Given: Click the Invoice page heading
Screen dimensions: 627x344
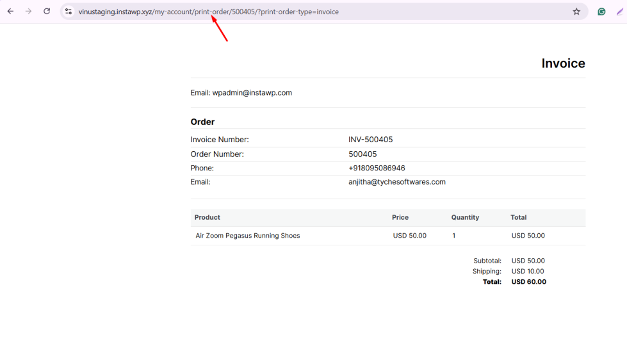Looking at the screenshot, I should [563, 63].
